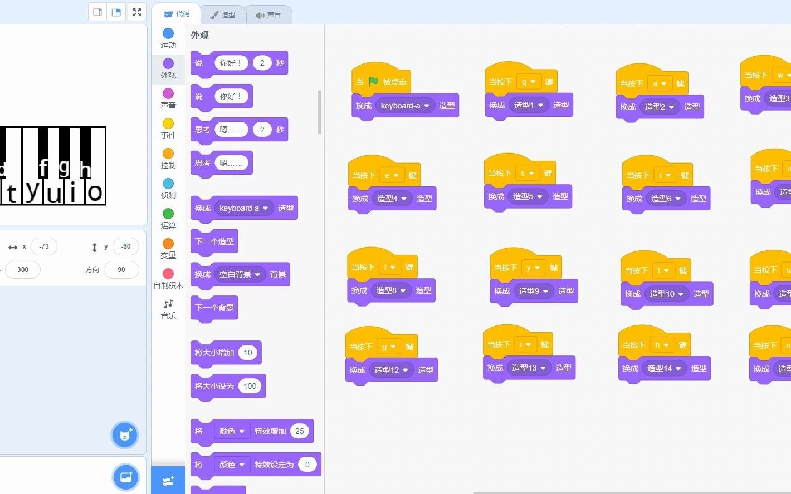Click the 100 value in 将大小设为 block
791x494 pixels.
click(250, 386)
